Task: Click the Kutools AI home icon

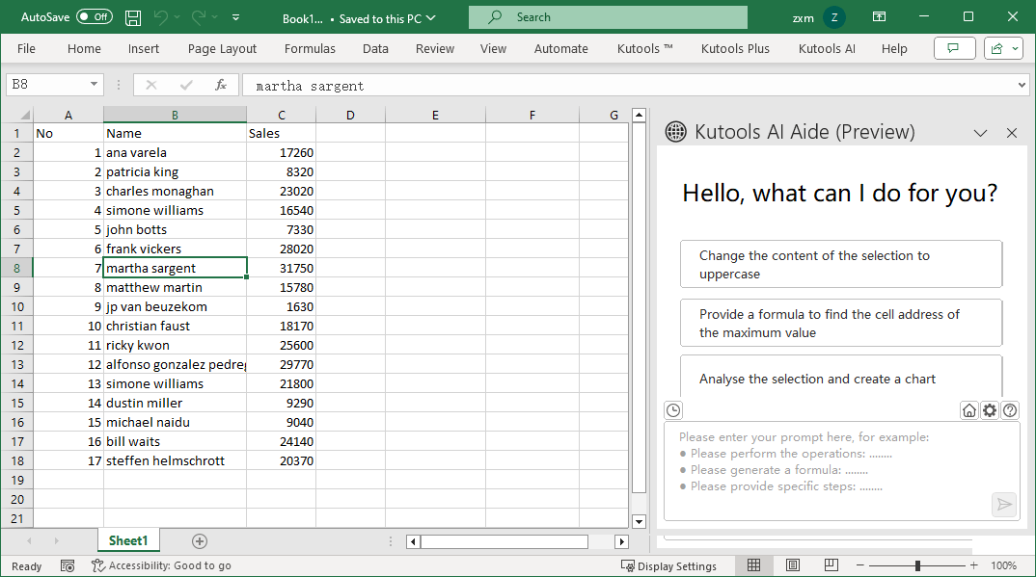Action: pyautogui.click(x=969, y=410)
